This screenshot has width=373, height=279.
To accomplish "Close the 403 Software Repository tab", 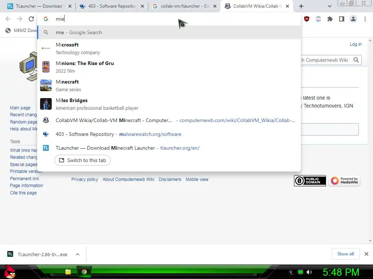I will click(x=142, y=6).
